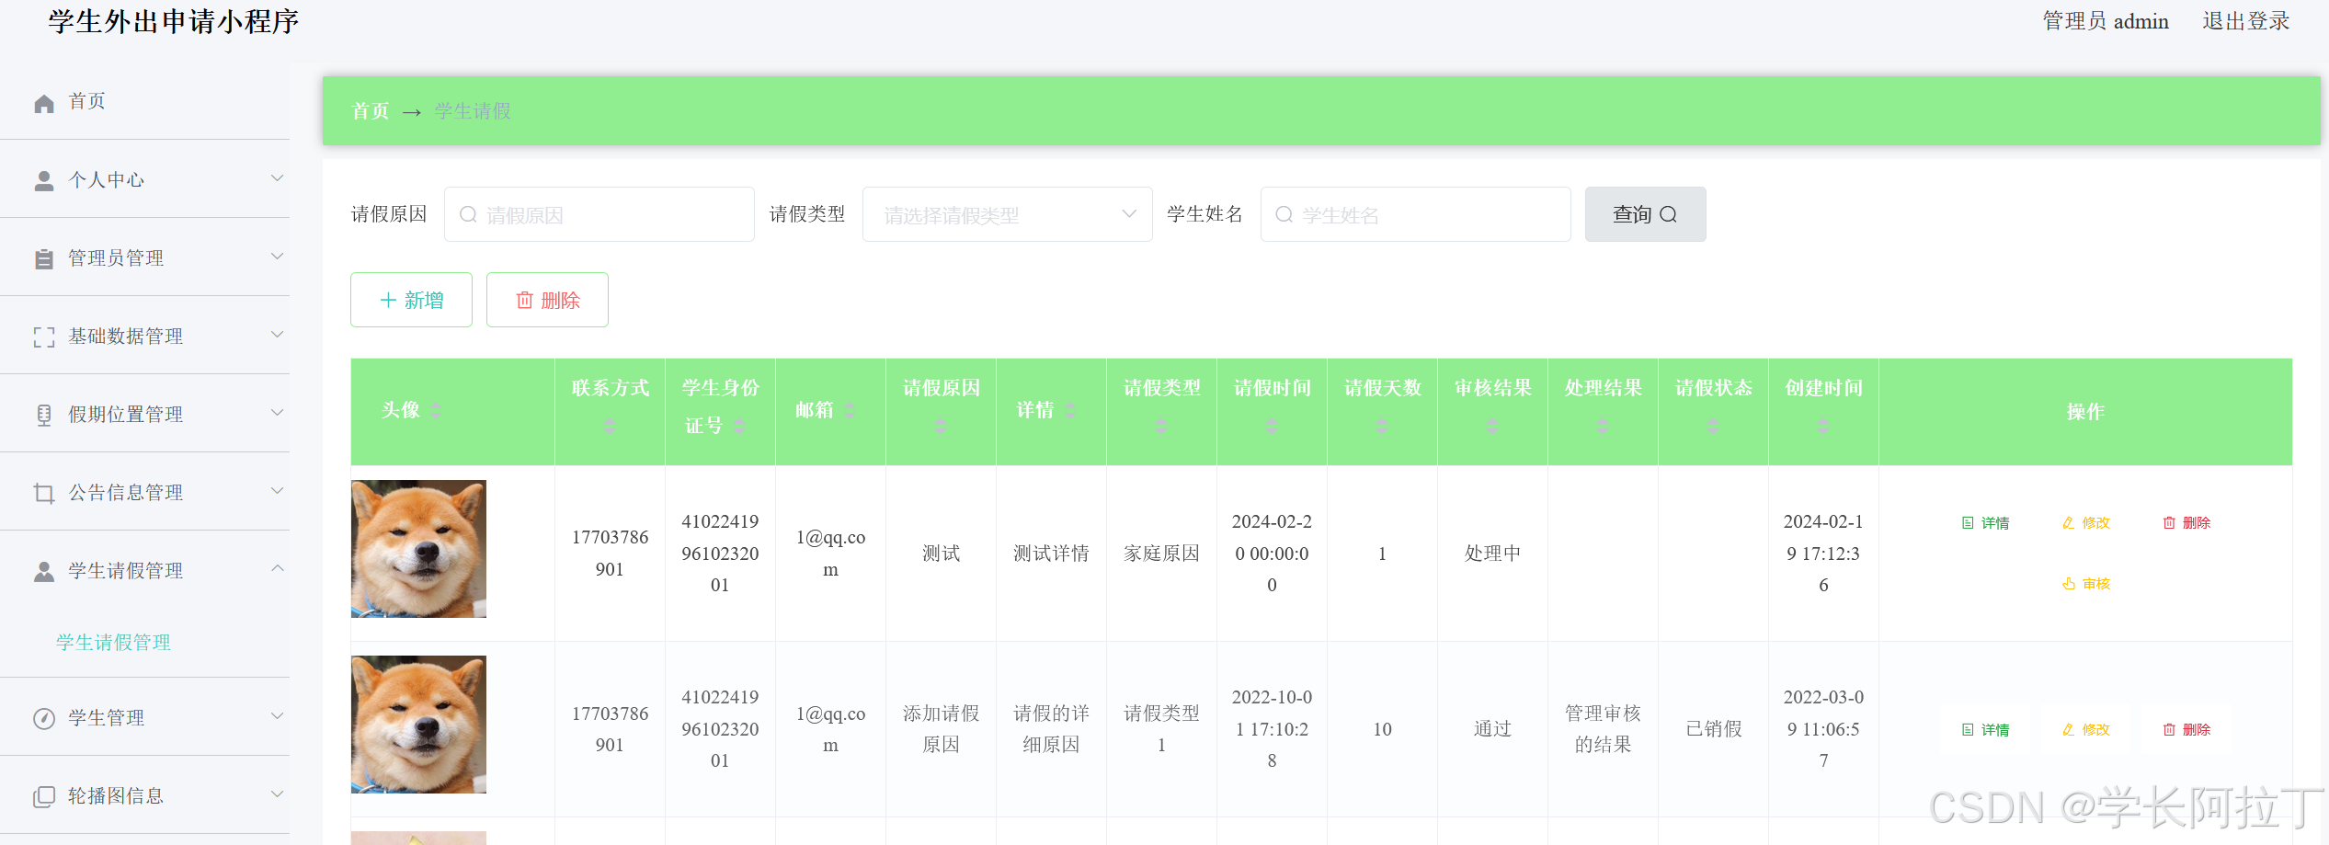Sort table by 审核结果 column arrows
The width and height of the screenshot is (2329, 845).
pos(1492,426)
